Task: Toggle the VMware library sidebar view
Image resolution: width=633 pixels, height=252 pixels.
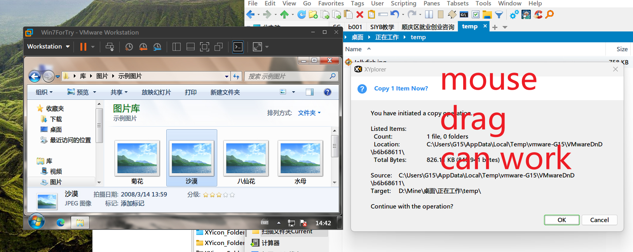Action: pyautogui.click(x=176, y=47)
